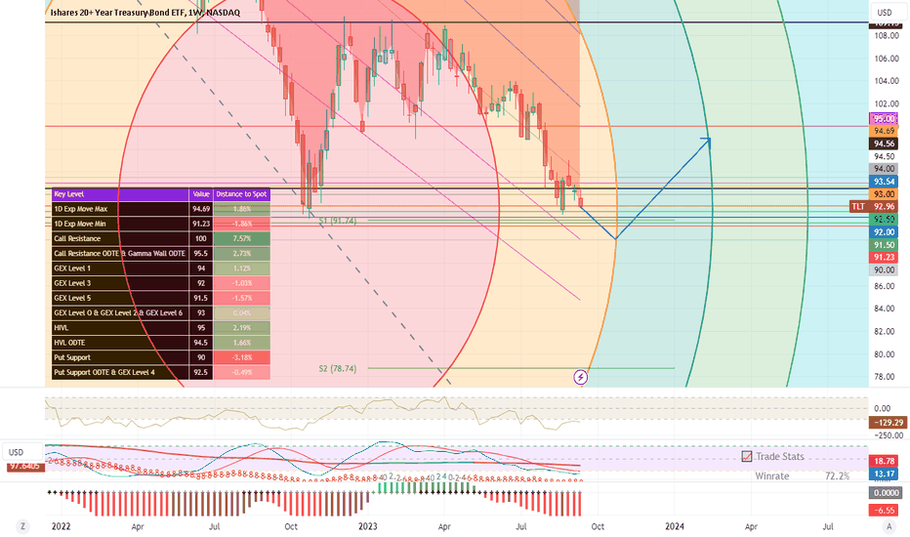Click the Key Level table header
The width and height of the screenshot is (910, 537).
[x=120, y=194]
